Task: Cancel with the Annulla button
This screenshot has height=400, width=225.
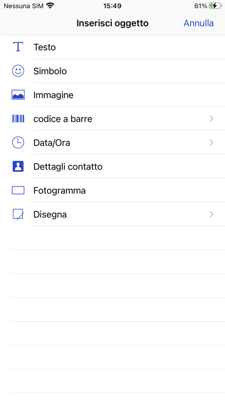Action: point(199,23)
